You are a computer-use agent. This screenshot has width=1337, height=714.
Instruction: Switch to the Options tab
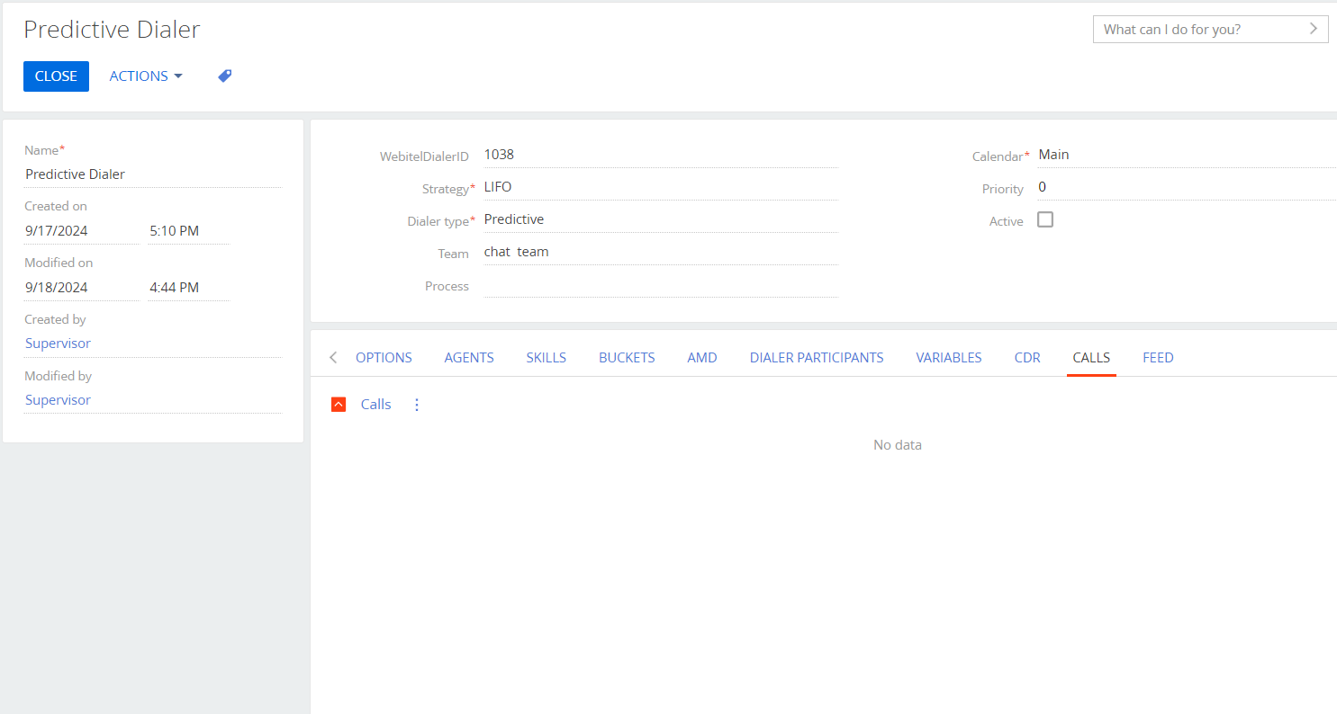tap(384, 358)
